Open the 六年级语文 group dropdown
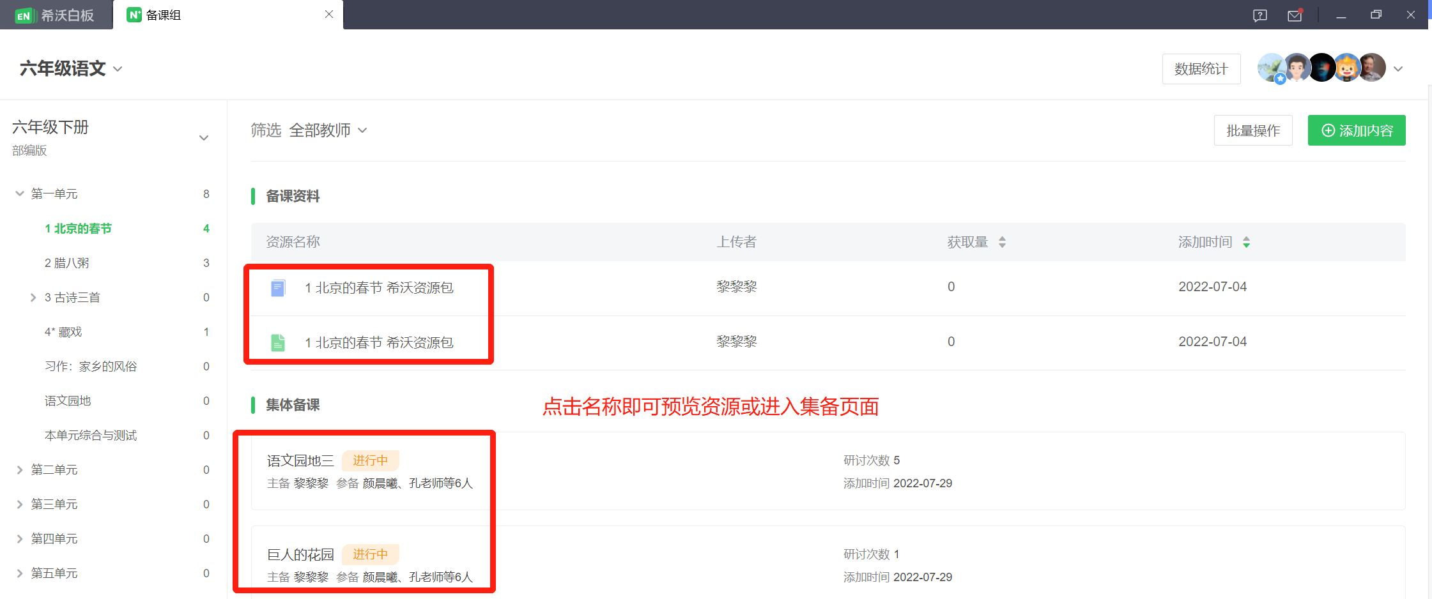The image size is (1432, 599). point(118,69)
